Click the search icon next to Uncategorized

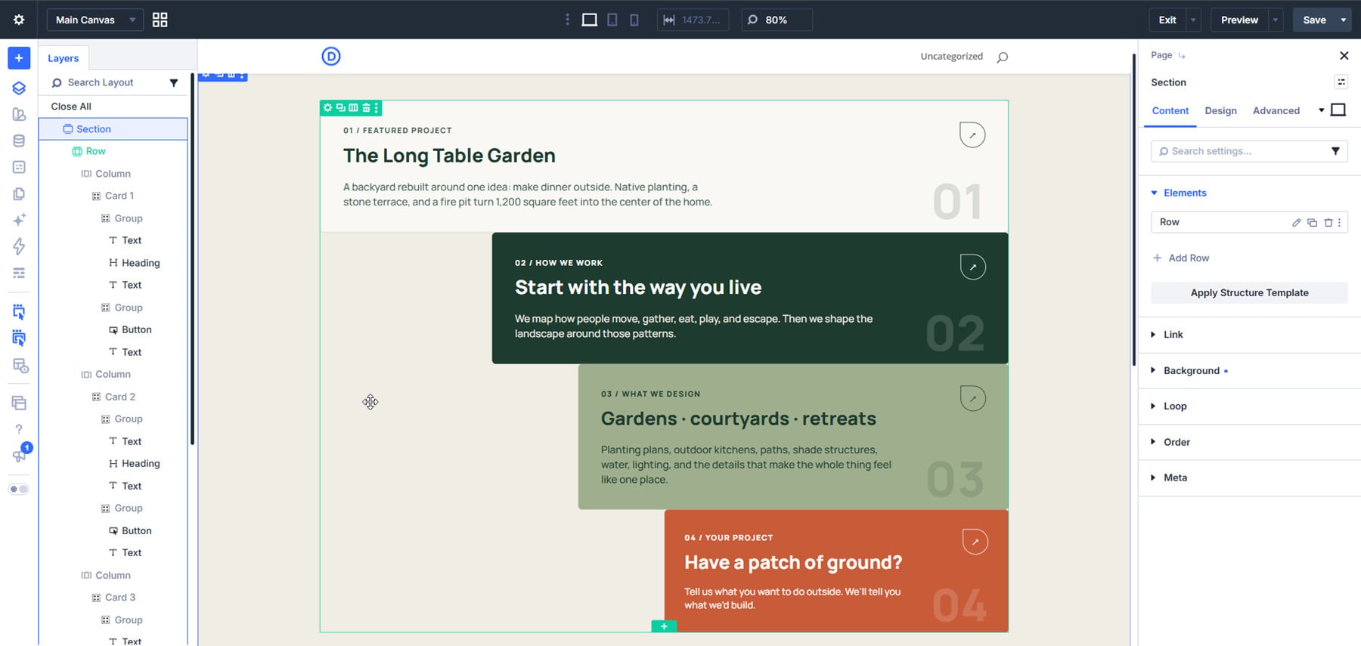point(1003,57)
